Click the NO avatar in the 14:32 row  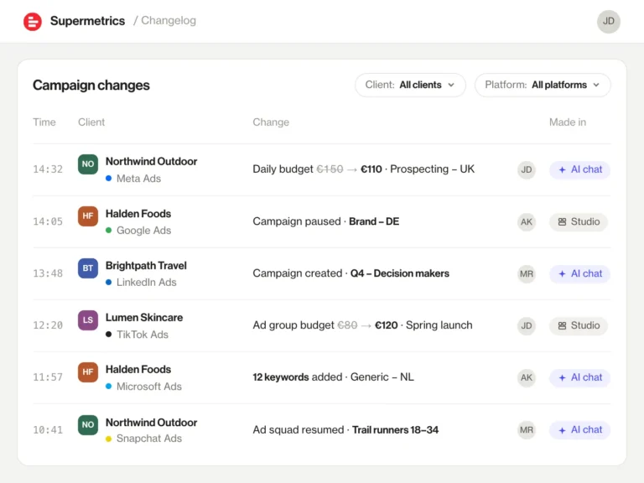click(x=88, y=164)
